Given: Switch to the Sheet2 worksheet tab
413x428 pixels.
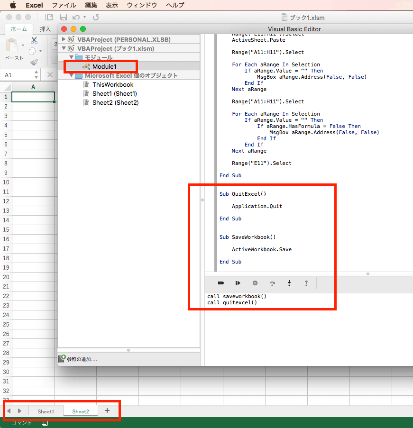Looking at the screenshot, I should (x=80, y=411).
